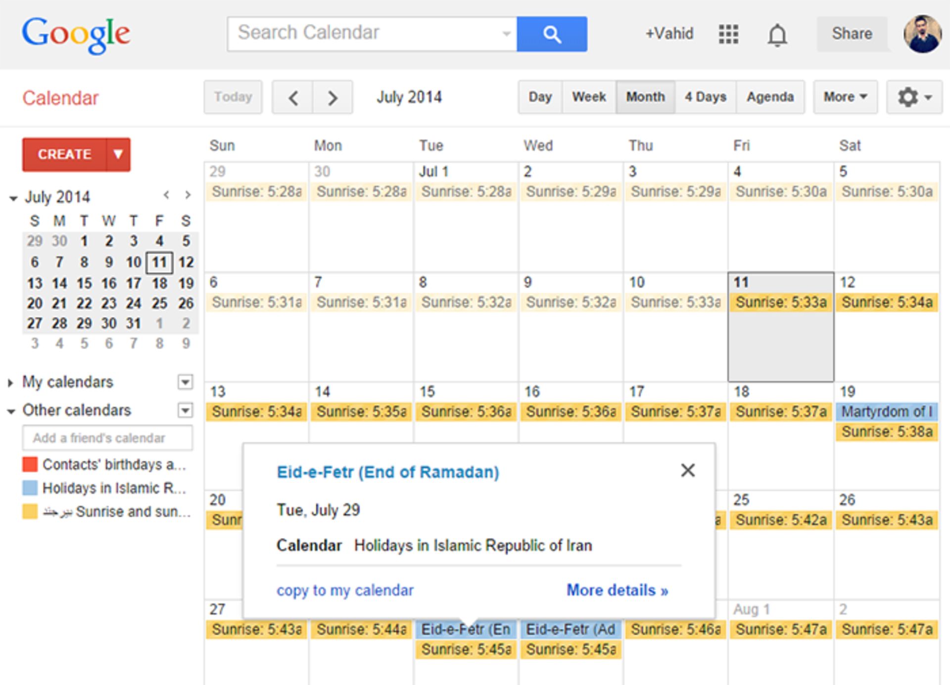This screenshot has height=685, width=950.
Task: Click copy to my calendar link
Action: pyautogui.click(x=345, y=590)
